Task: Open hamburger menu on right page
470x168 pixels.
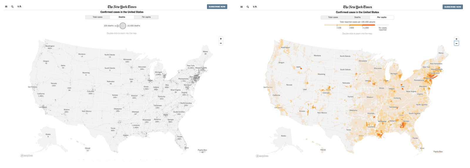Action: pyautogui.click(x=241, y=7)
